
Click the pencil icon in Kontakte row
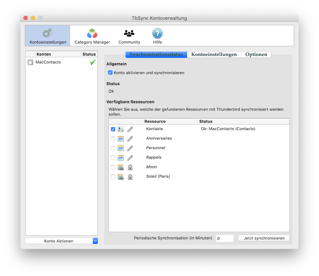(x=130, y=129)
